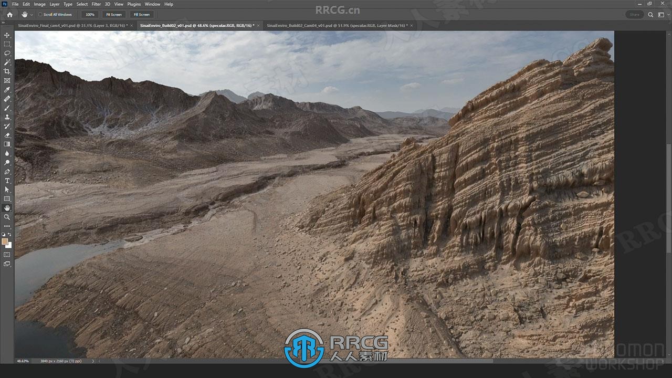
Task: Select the Blur tool
Action: pos(7,153)
